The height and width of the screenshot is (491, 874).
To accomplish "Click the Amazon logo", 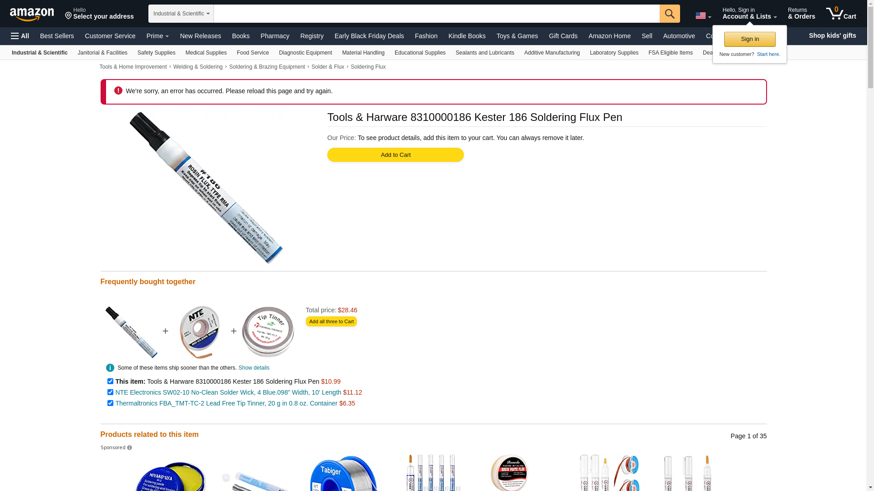I will pyautogui.click(x=32, y=15).
